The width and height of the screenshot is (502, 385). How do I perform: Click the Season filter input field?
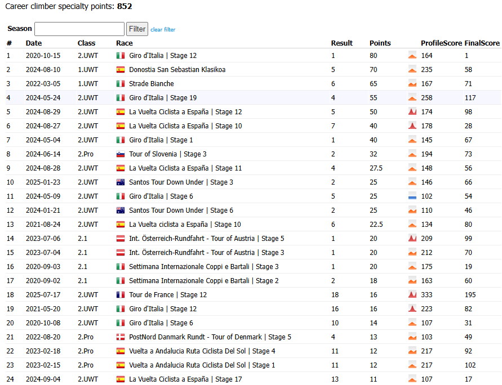coord(79,29)
